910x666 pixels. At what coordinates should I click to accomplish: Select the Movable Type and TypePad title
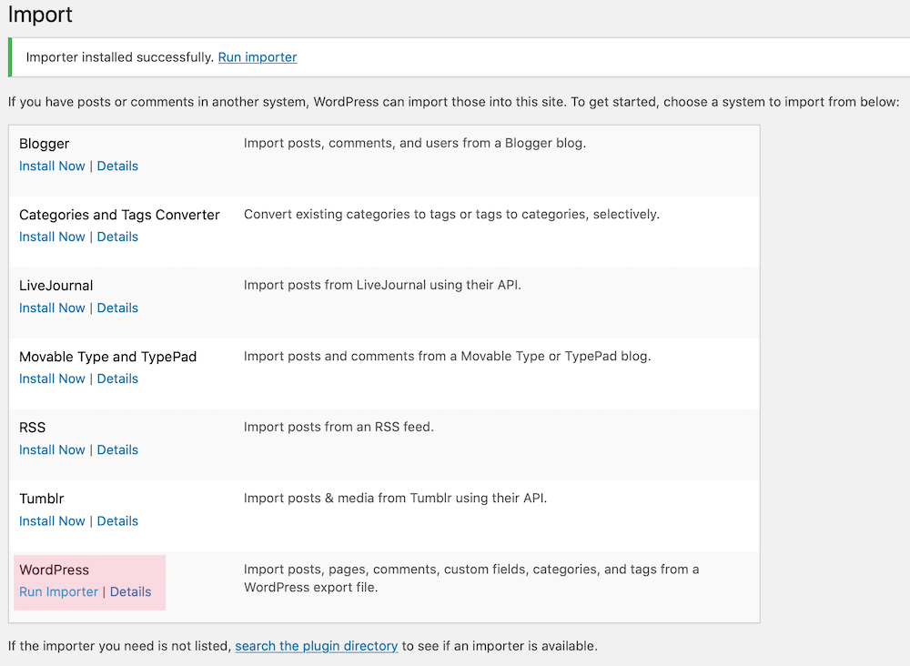click(108, 357)
